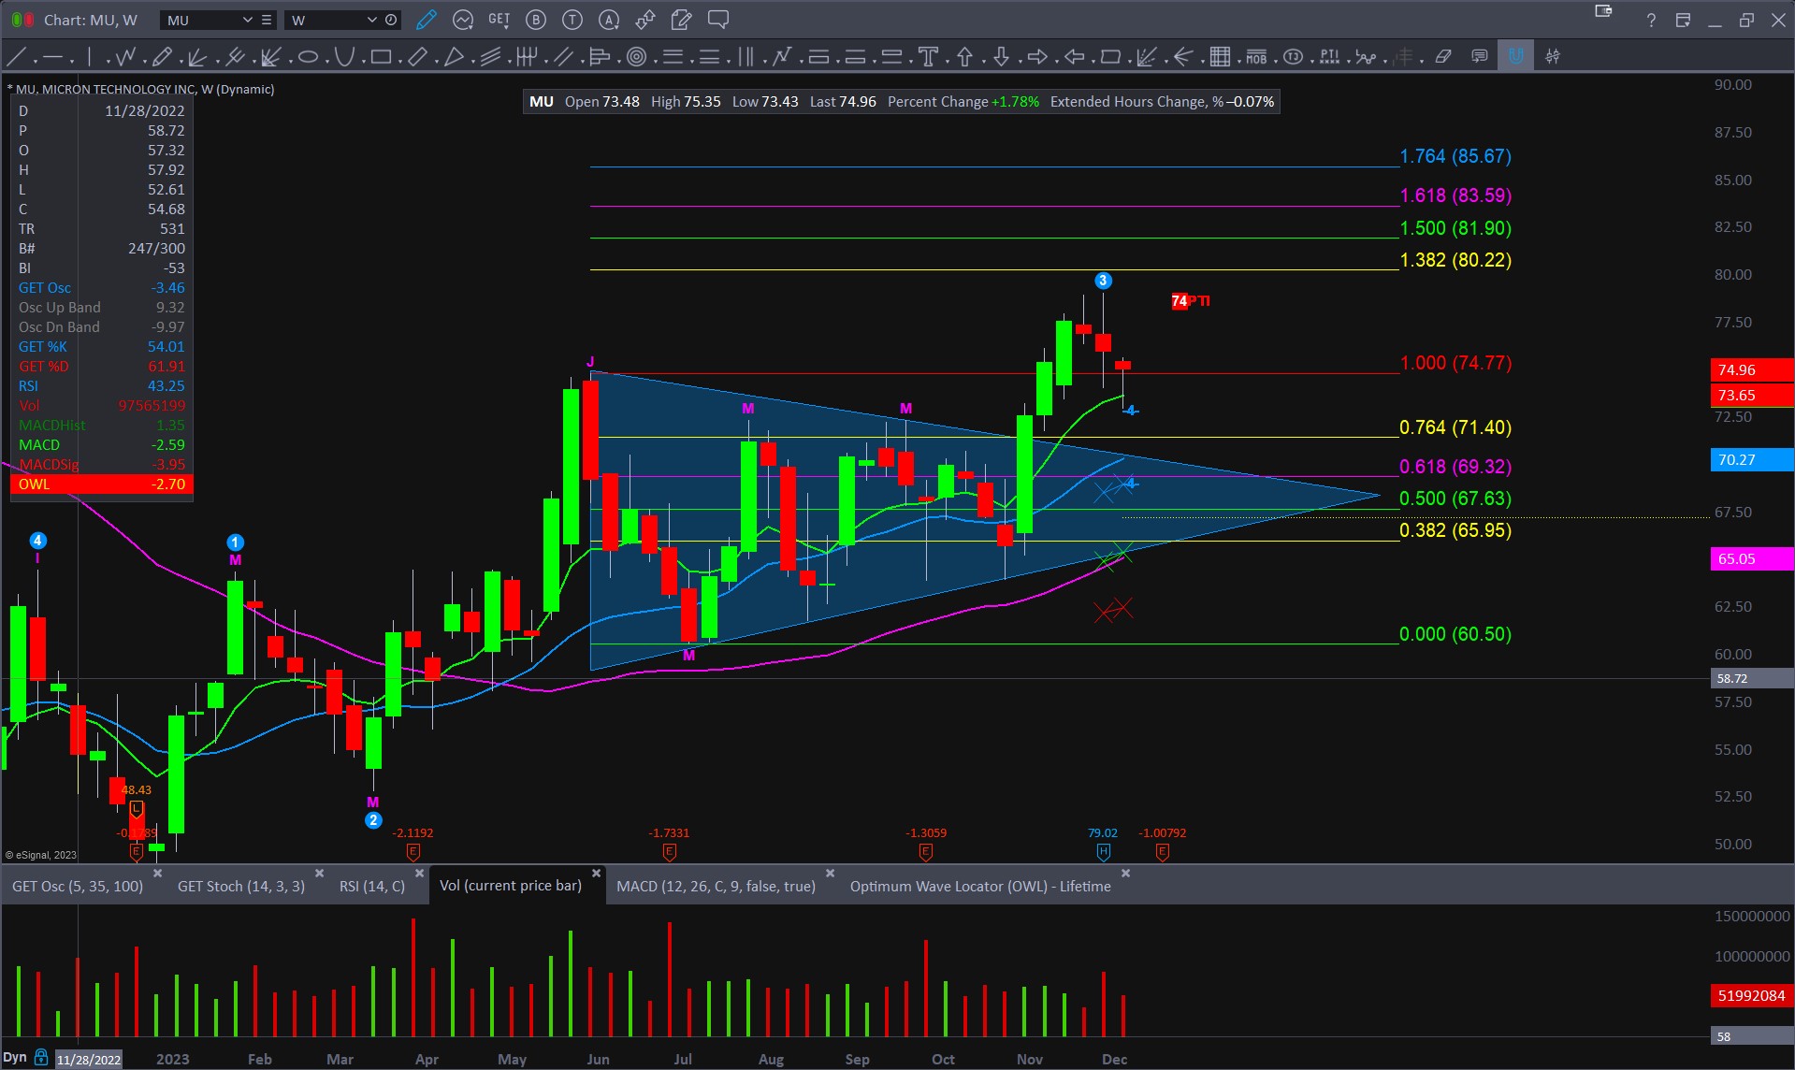Close the GET Stoch (14, 3, 3) tab
This screenshot has height=1070, width=1795.
click(320, 873)
